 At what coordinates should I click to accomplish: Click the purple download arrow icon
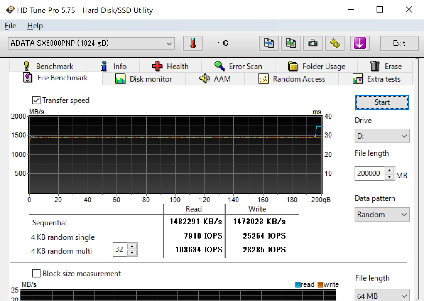(x=360, y=43)
